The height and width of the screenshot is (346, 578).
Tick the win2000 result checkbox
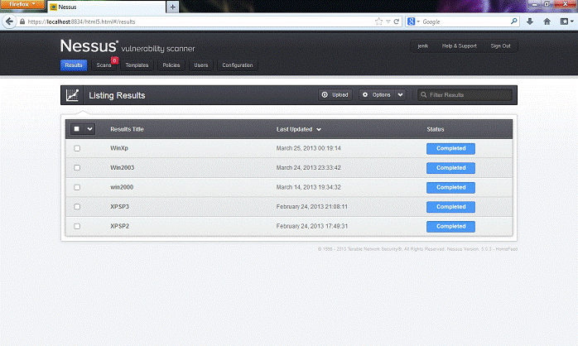[77, 187]
